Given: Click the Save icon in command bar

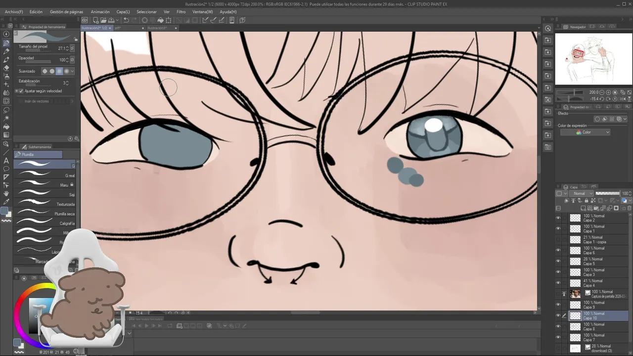Looking at the screenshot, I should (x=111, y=20).
